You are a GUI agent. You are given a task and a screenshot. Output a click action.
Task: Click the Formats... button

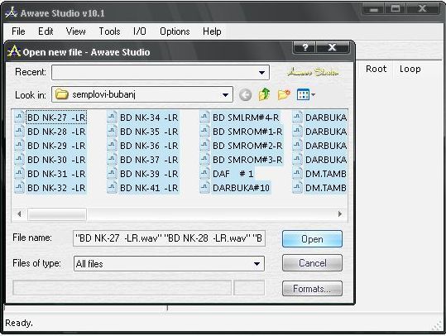pyautogui.click(x=312, y=289)
